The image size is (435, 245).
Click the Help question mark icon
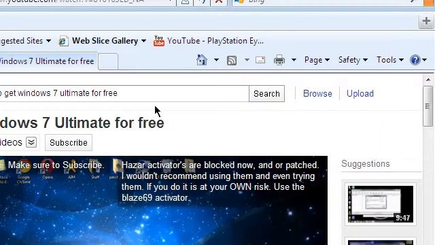point(415,60)
